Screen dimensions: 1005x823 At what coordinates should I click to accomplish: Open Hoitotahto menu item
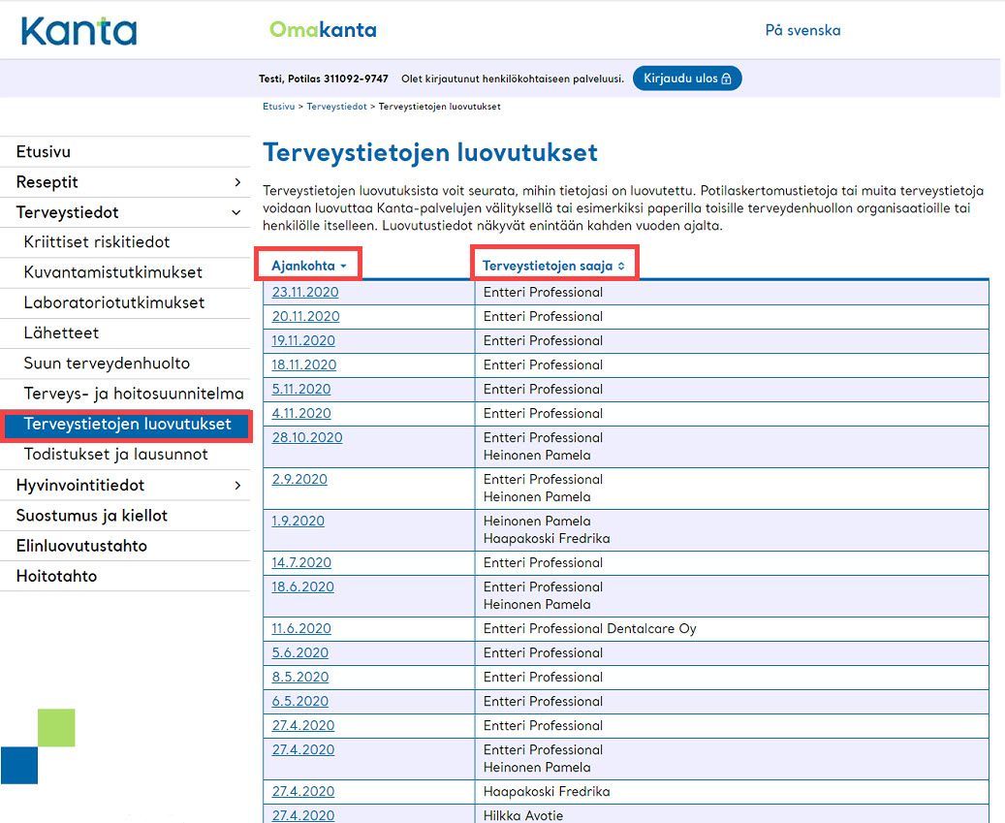click(56, 576)
